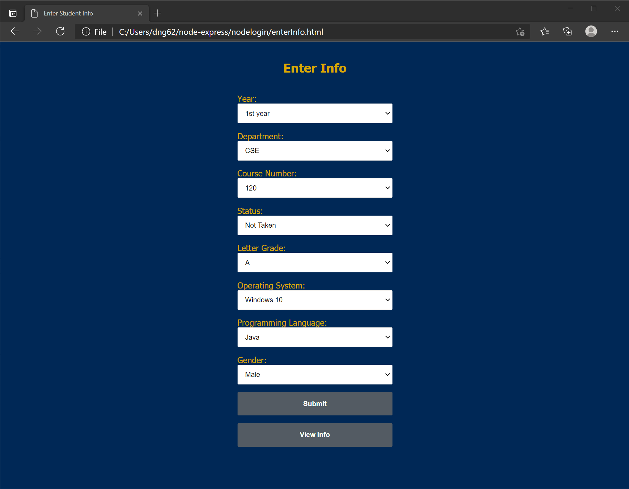Open the browser settings ellipsis menu
Image resolution: width=629 pixels, height=489 pixels.
click(615, 31)
